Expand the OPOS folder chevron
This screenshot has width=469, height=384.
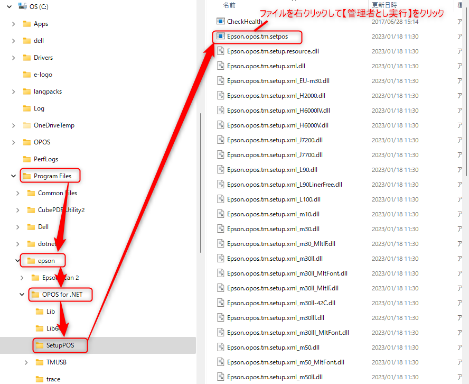13,142
